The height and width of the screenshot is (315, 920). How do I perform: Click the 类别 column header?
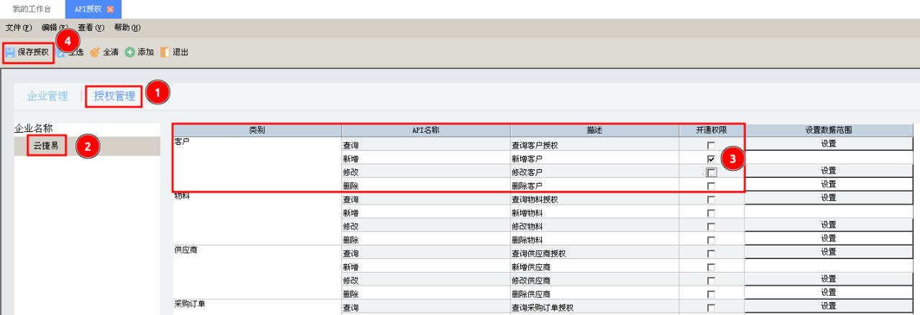click(x=257, y=130)
